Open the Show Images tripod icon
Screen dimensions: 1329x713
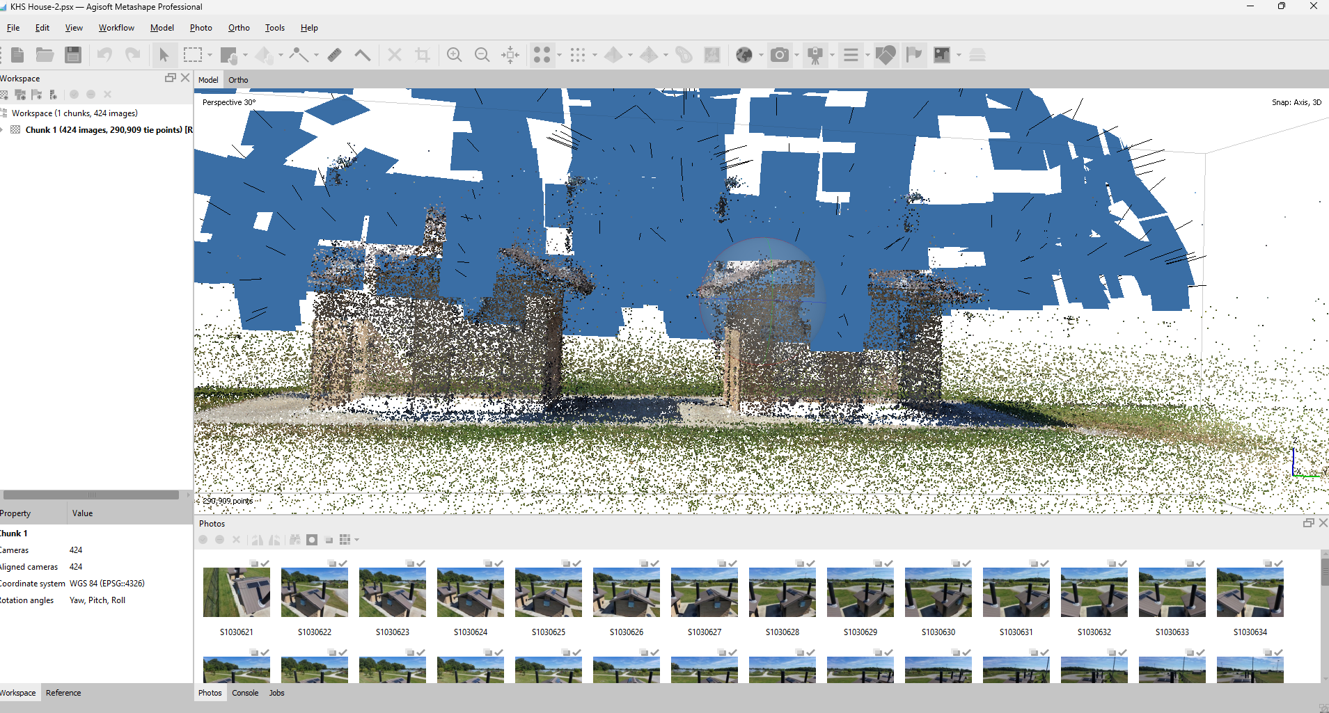tap(815, 55)
